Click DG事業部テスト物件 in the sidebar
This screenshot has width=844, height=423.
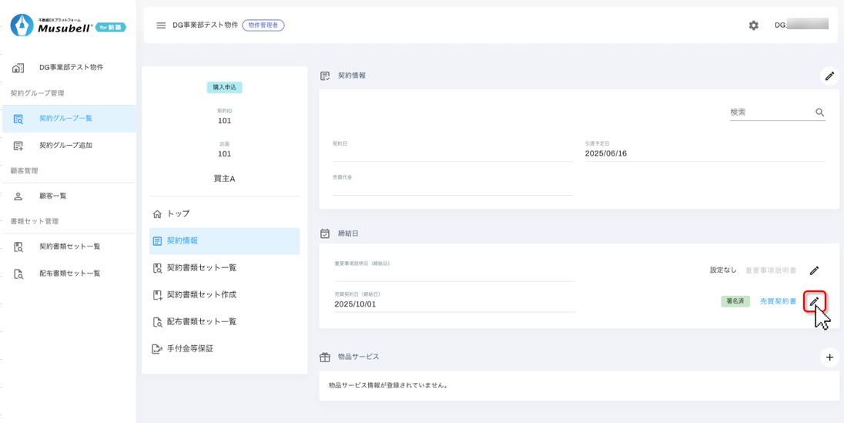tap(71, 68)
